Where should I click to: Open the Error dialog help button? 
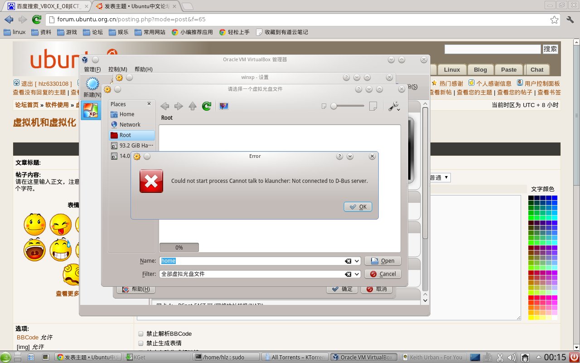(339, 156)
